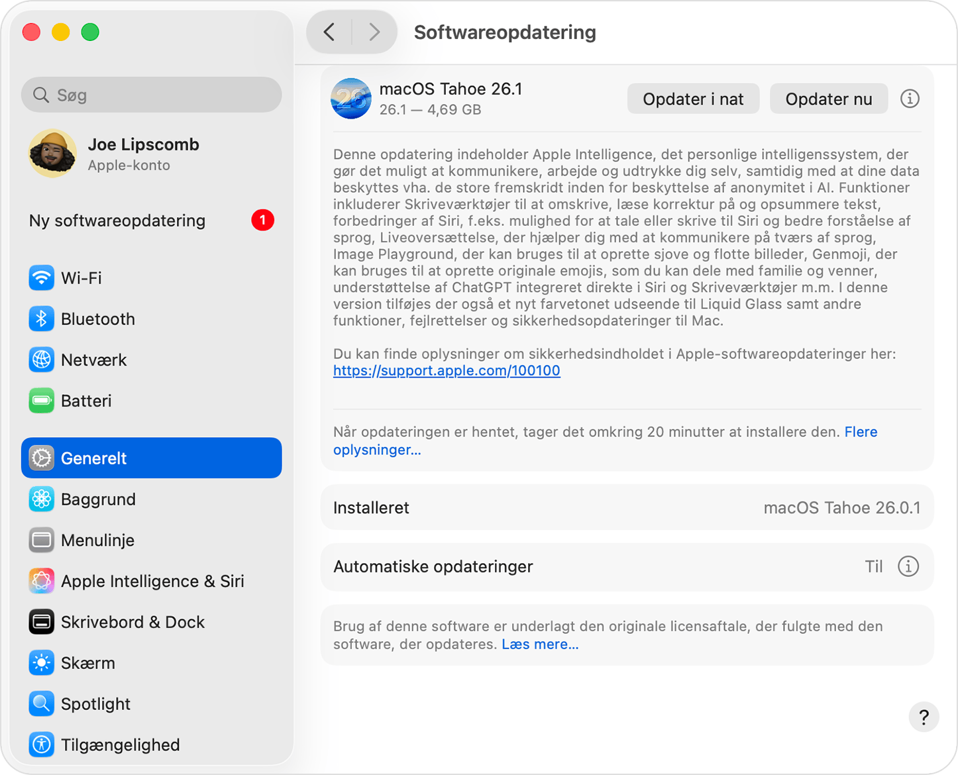
Task: Click the green Batteri icon
Action: (41, 401)
